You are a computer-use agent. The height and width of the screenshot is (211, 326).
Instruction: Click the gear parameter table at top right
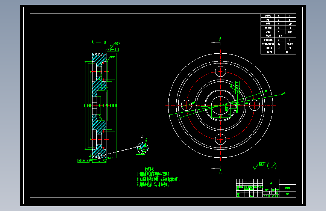[278, 34]
